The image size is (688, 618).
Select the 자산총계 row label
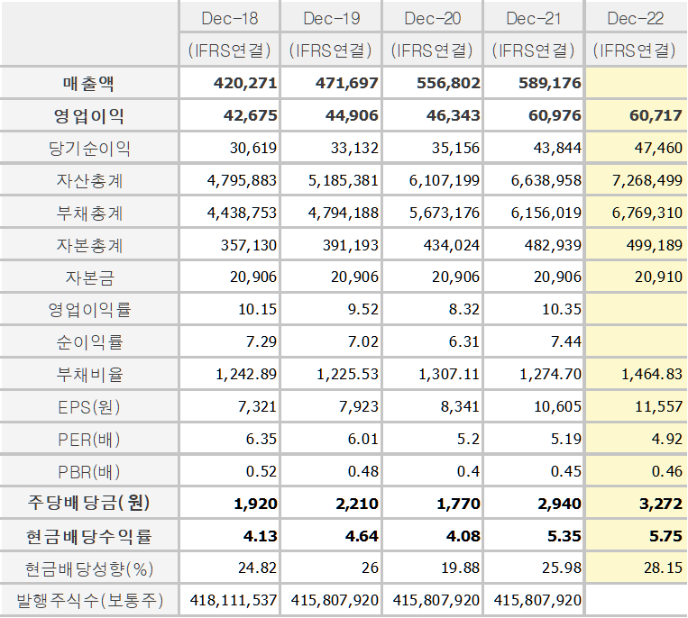click(x=89, y=180)
